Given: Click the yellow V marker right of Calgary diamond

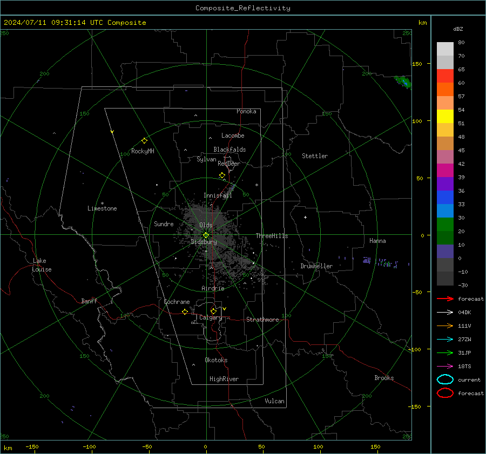Looking at the screenshot, I should point(225,309).
